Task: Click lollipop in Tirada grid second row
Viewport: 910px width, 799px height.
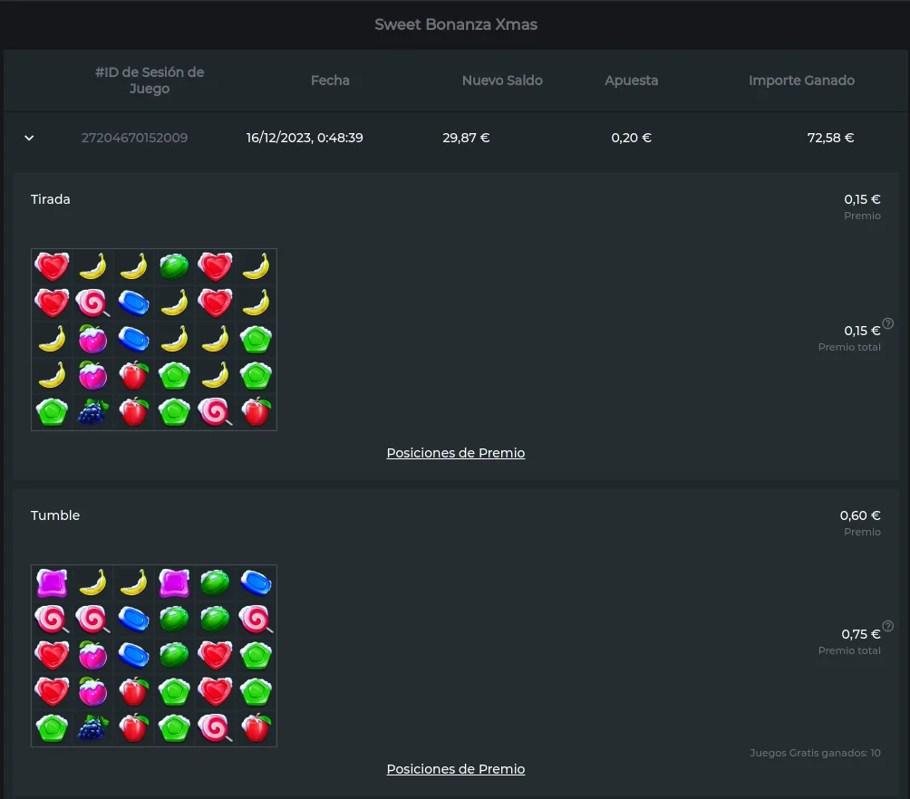Action: point(92,303)
